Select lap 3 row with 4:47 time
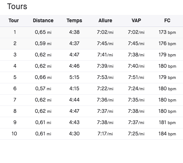 [x=91, y=55]
